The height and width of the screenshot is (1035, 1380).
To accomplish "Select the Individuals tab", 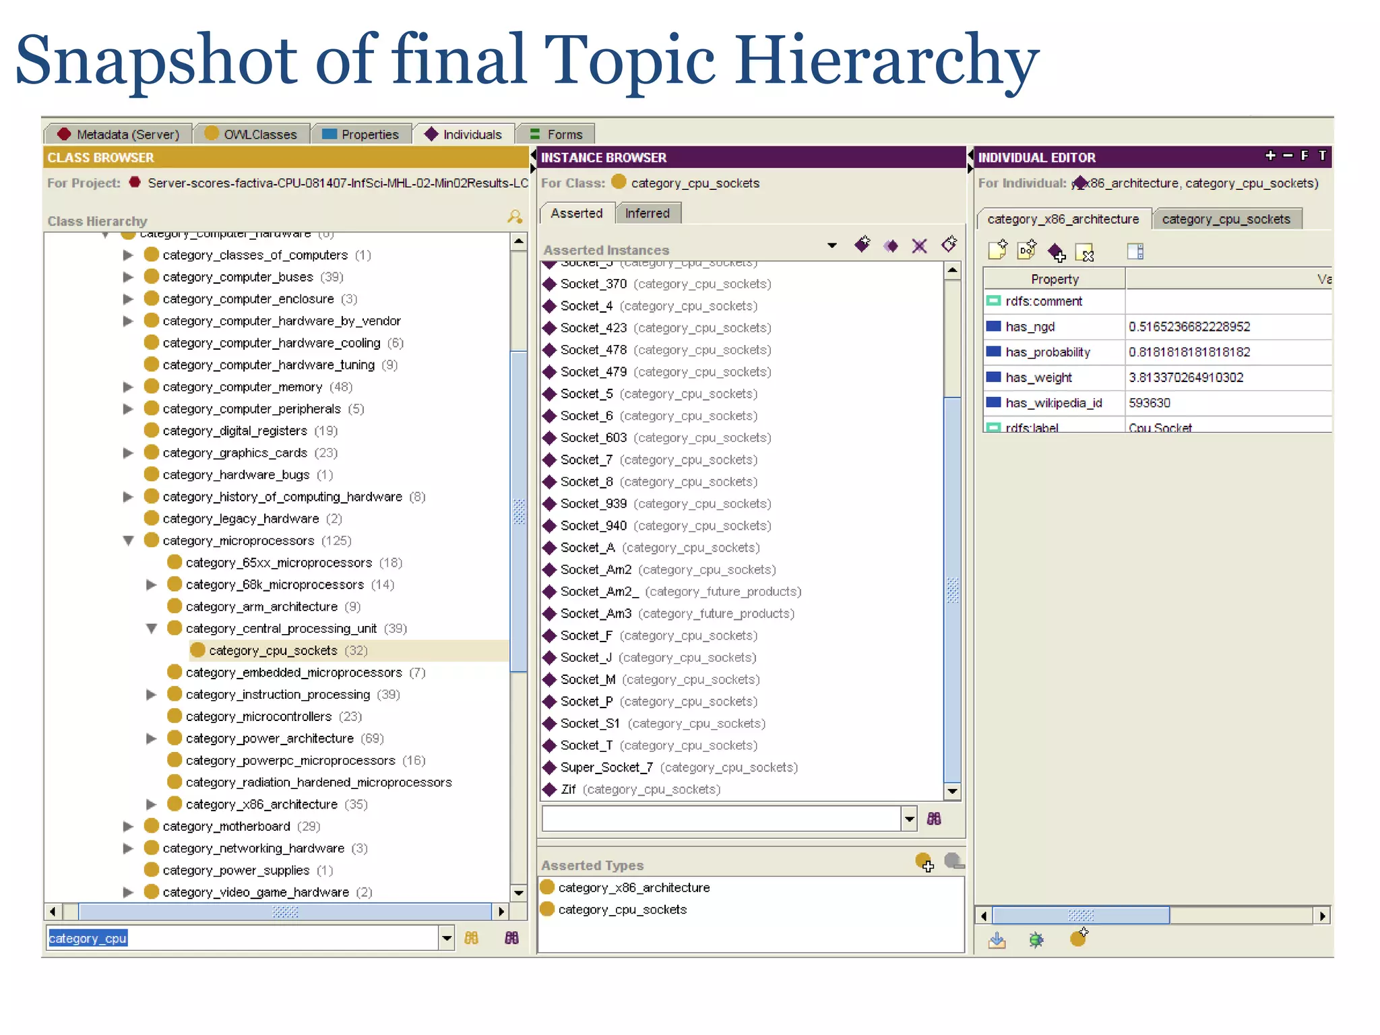I will (x=464, y=134).
